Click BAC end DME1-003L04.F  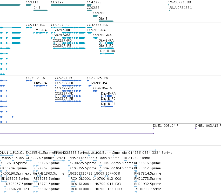tap(165, 126)
